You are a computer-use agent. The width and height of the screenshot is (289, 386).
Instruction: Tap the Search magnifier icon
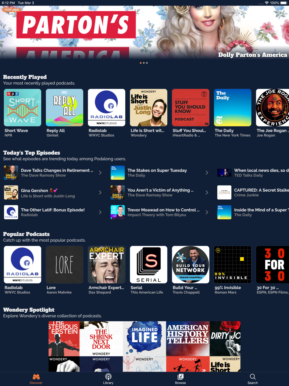pos(253,376)
